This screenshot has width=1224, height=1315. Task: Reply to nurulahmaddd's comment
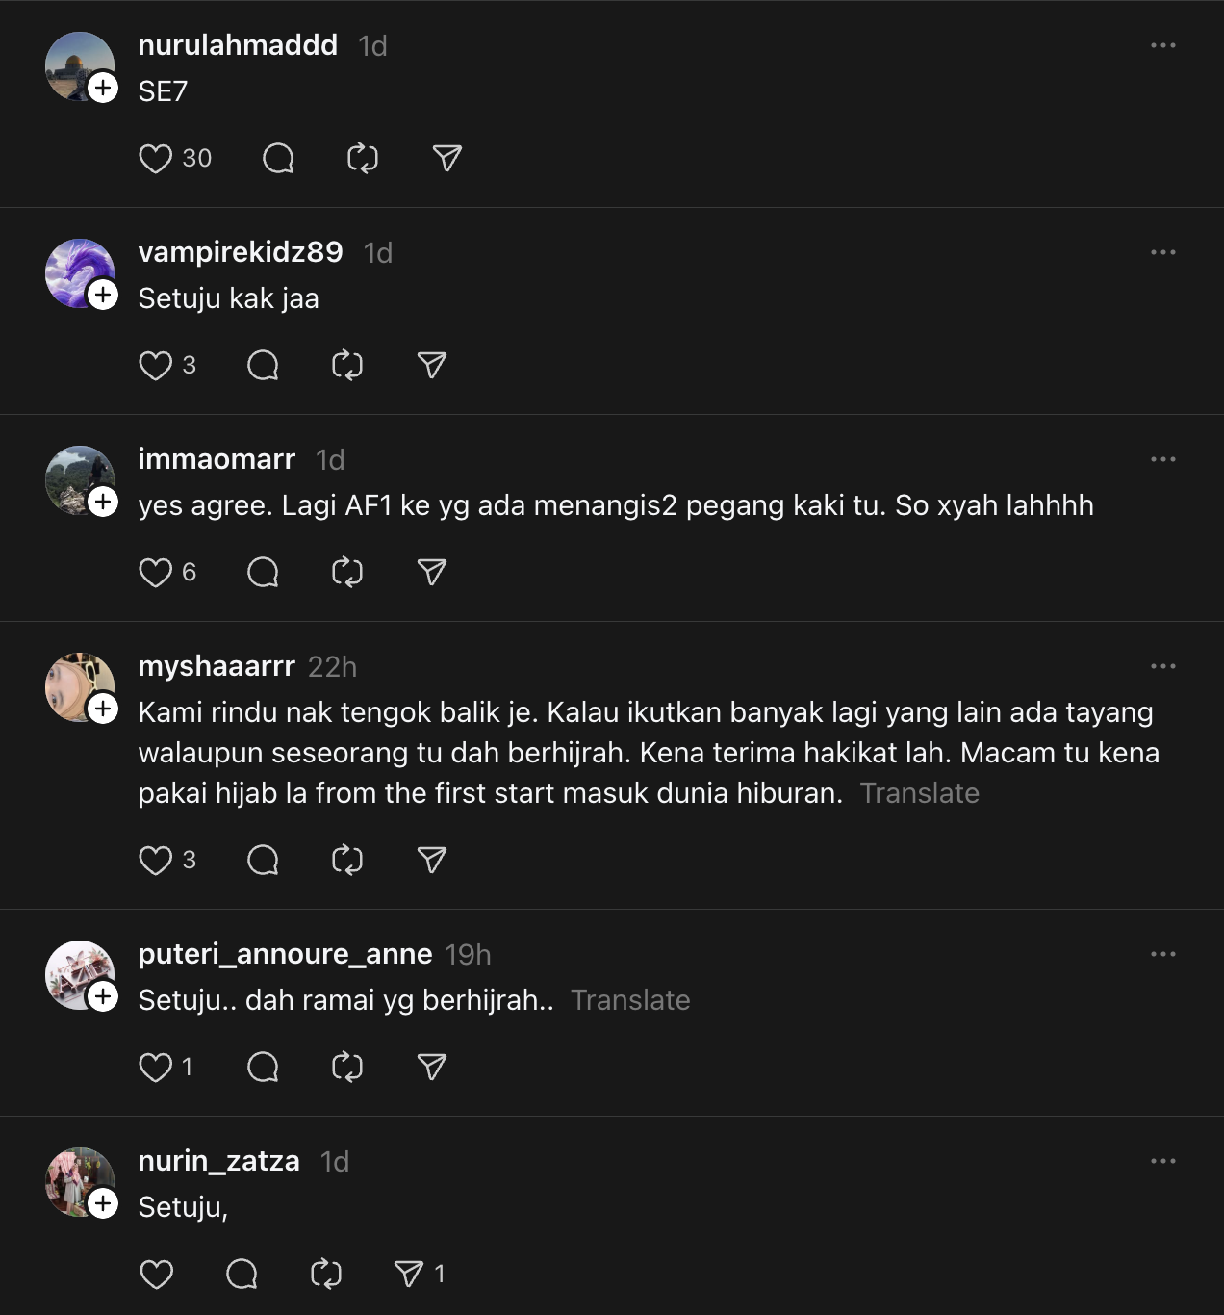(x=278, y=158)
